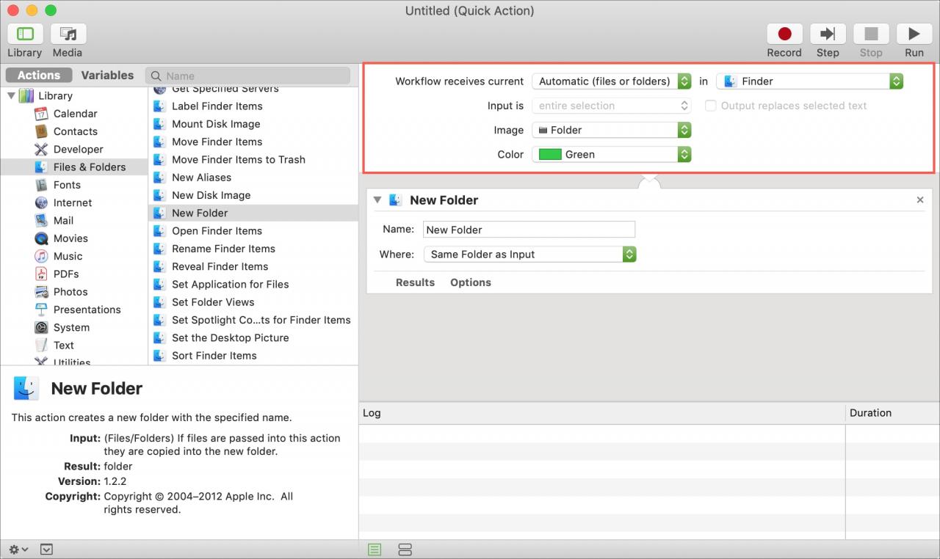Image resolution: width=940 pixels, height=559 pixels.
Task: Open Options of New Folder action
Action: 471,282
